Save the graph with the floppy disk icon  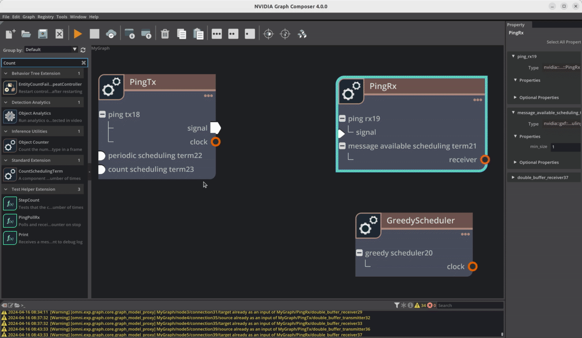click(43, 34)
